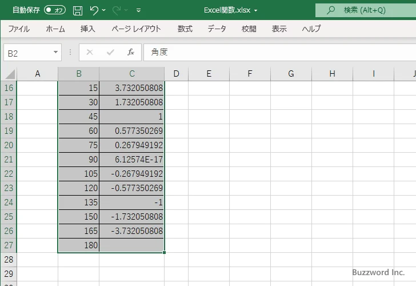Open the Undo history dropdown arrow
This screenshot has width=416, height=286.
click(104, 10)
